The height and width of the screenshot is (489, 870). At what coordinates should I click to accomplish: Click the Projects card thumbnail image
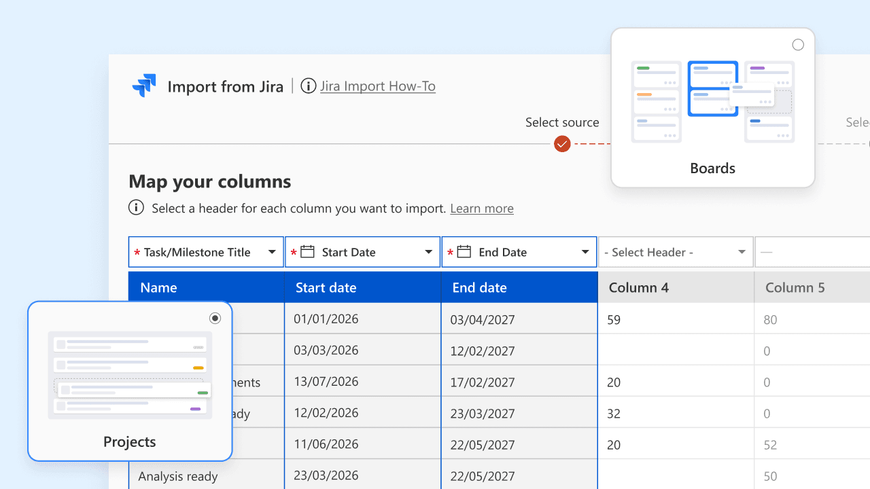(x=130, y=375)
